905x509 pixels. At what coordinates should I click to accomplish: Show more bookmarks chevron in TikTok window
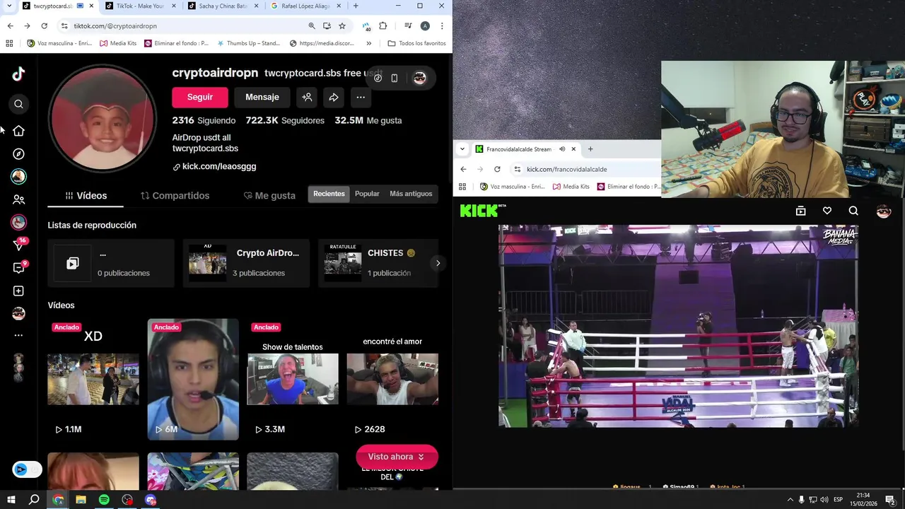pyautogui.click(x=369, y=43)
